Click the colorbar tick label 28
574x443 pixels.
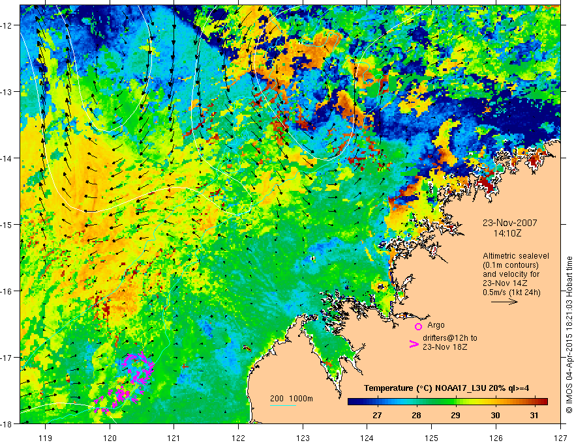coord(416,416)
